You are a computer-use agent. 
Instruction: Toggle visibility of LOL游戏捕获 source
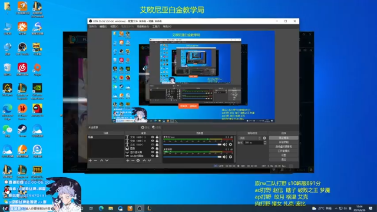(x=153, y=155)
